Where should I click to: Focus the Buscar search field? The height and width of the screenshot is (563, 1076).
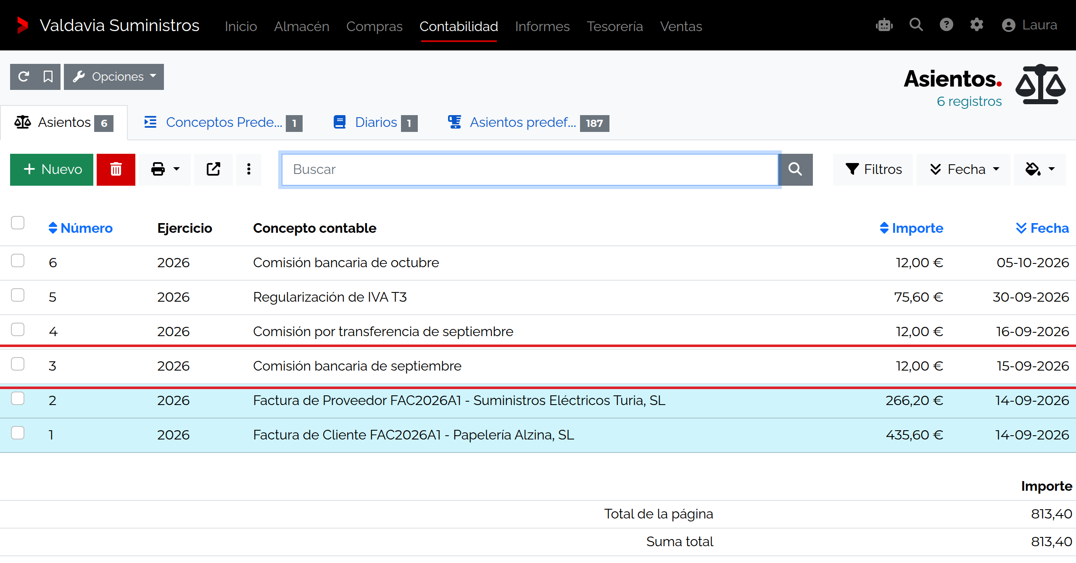tap(530, 169)
